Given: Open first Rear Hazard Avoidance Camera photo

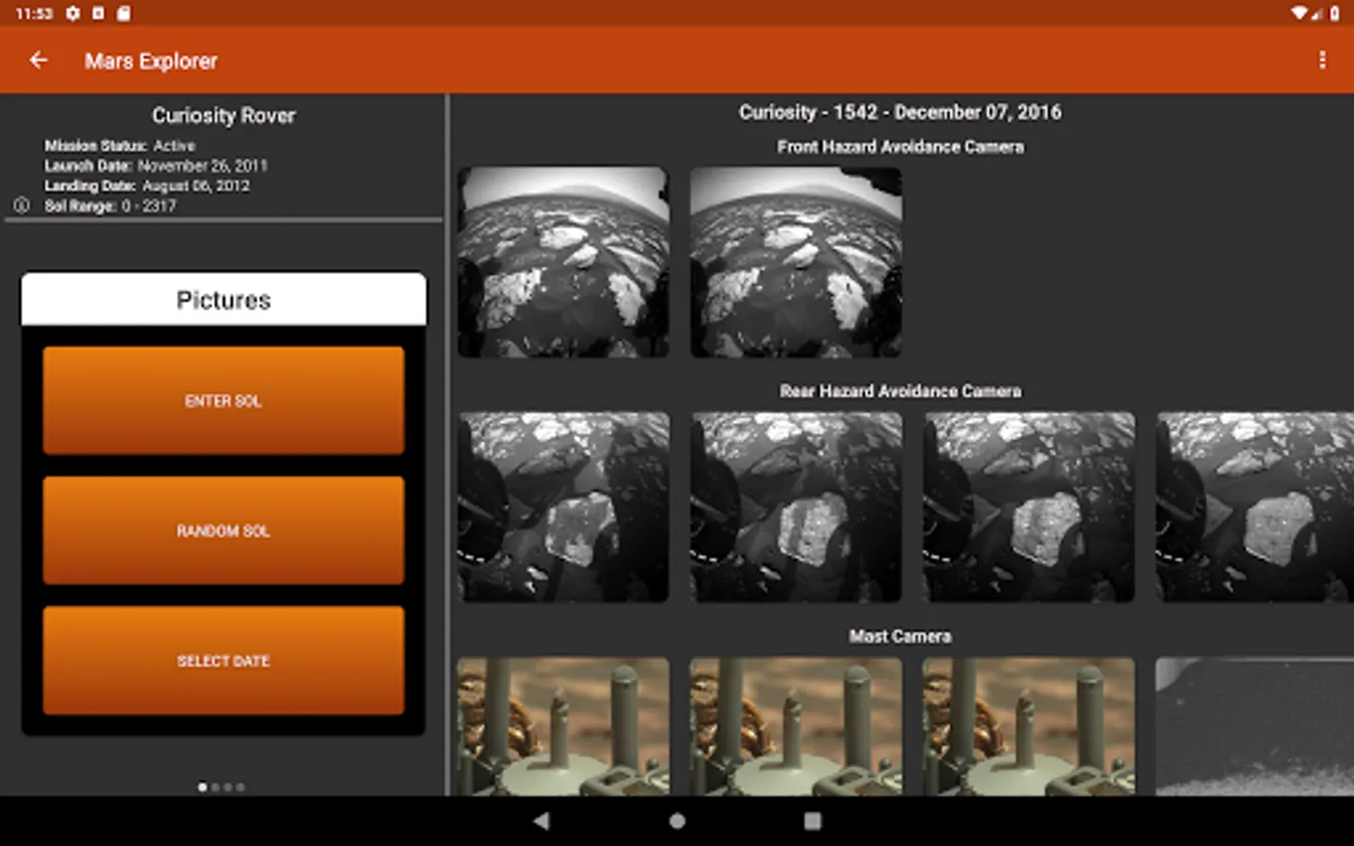Looking at the screenshot, I should pos(563,507).
